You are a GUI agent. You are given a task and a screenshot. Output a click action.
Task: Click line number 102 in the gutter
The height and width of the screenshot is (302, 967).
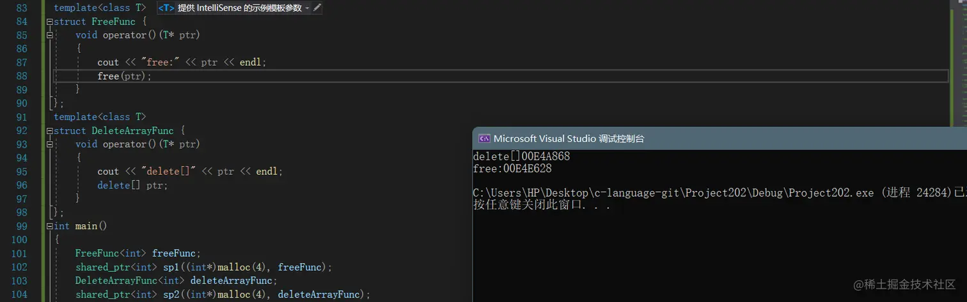[19, 267]
